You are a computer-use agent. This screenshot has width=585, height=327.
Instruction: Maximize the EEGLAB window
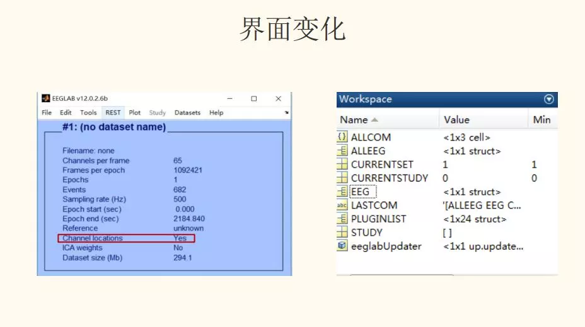254,99
